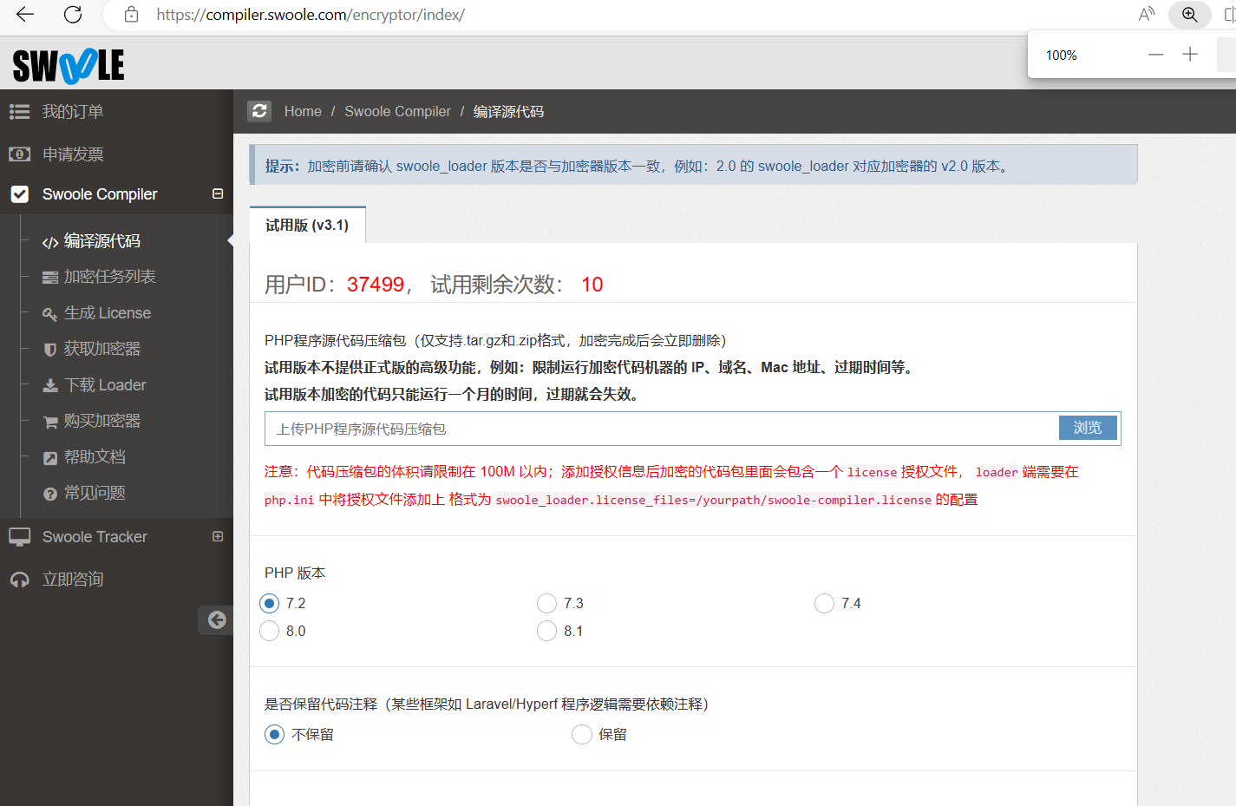Select PHP version 7.4
The width and height of the screenshot is (1236, 806).
point(824,603)
